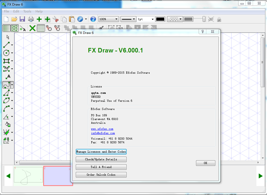267x195 pixels.
Task: Toggle the isometric grid display
Action: [x=15, y=28]
